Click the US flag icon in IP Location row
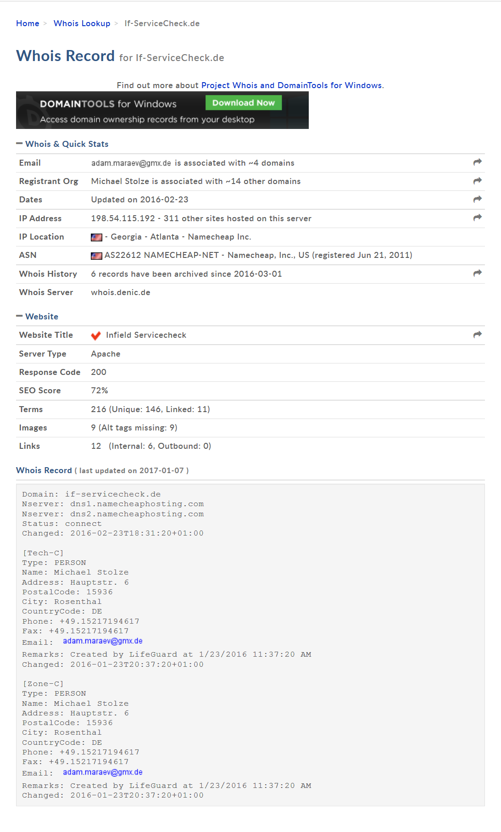Screen dimensions: 501x832 coord(96,237)
